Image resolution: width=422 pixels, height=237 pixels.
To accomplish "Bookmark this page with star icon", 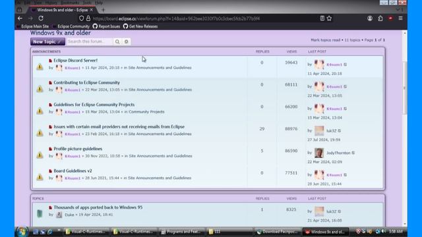I will [329, 18].
